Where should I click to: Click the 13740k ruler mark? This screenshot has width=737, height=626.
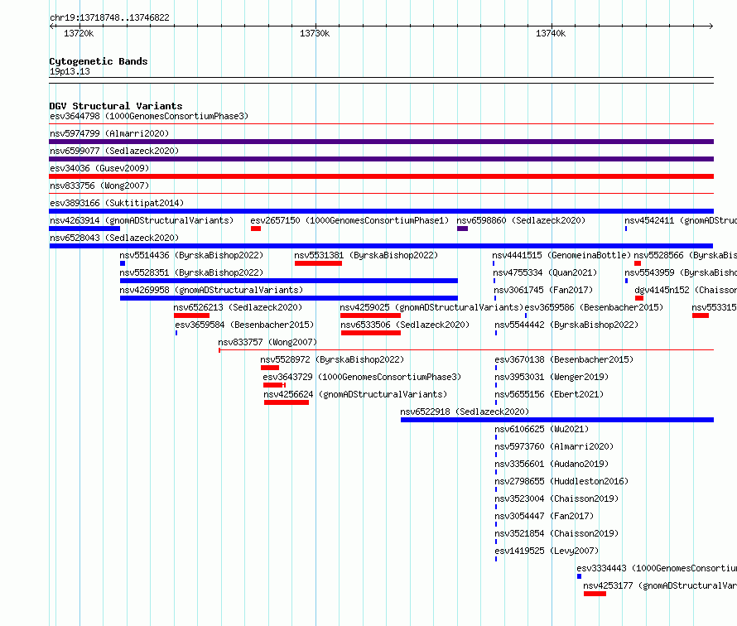tap(551, 33)
